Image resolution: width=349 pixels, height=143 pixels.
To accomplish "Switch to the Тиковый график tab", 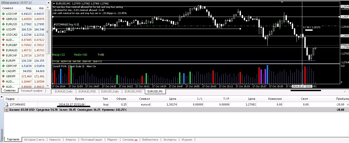I will tap(32, 91).
